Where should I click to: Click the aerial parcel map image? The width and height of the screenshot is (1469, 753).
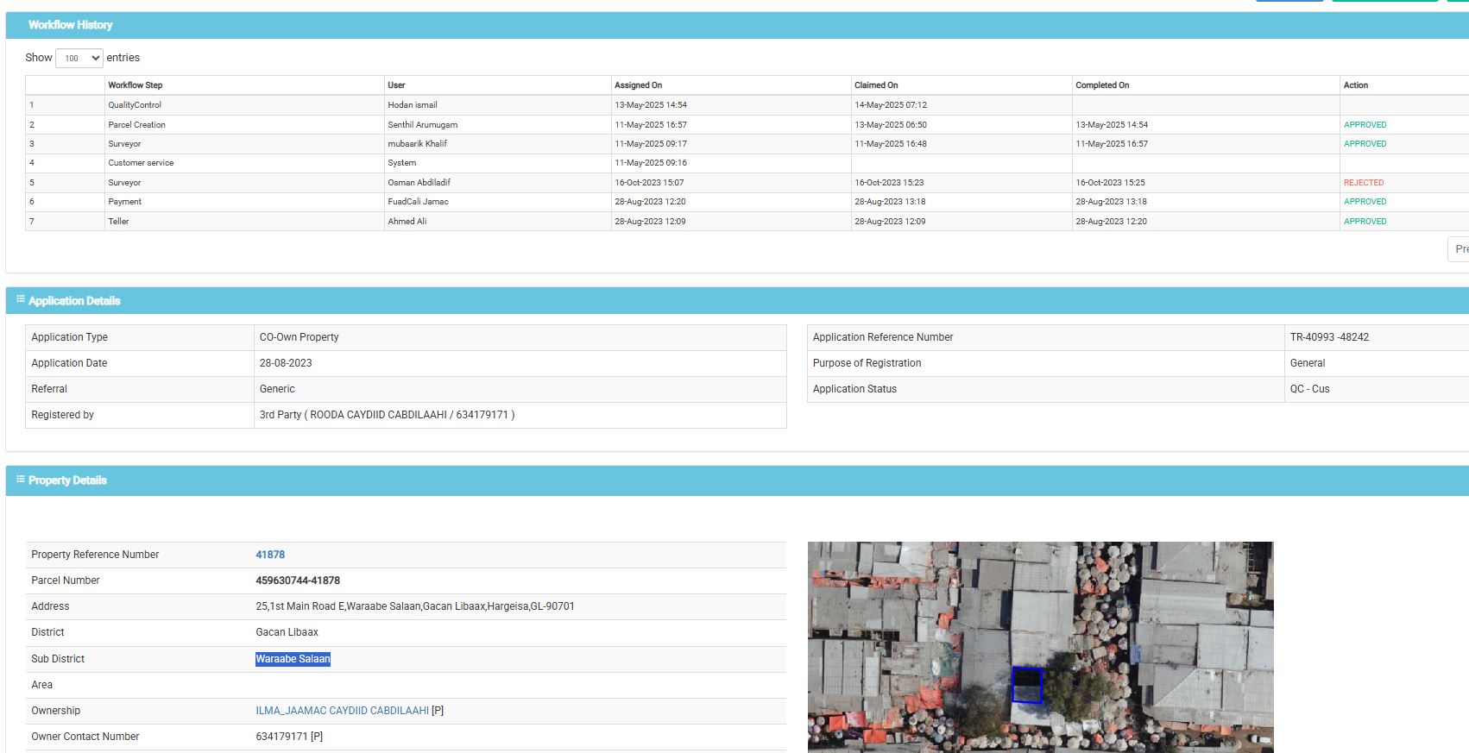click(x=1040, y=647)
